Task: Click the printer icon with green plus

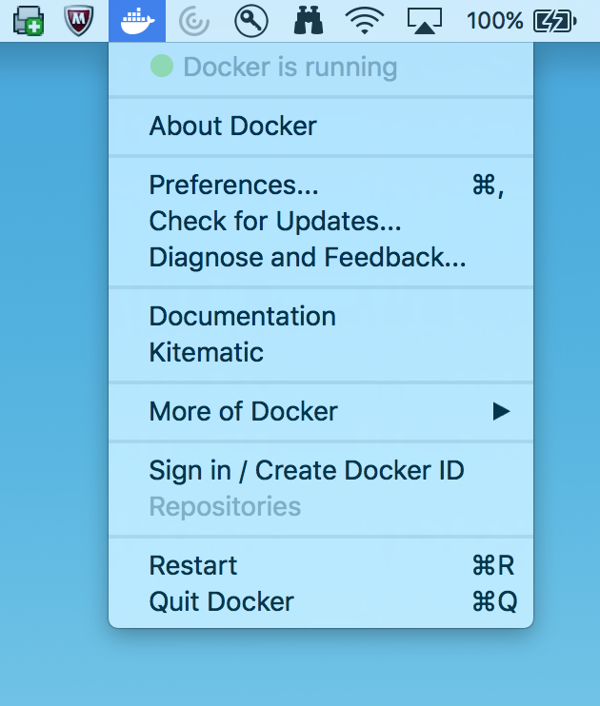Action: pos(28,20)
